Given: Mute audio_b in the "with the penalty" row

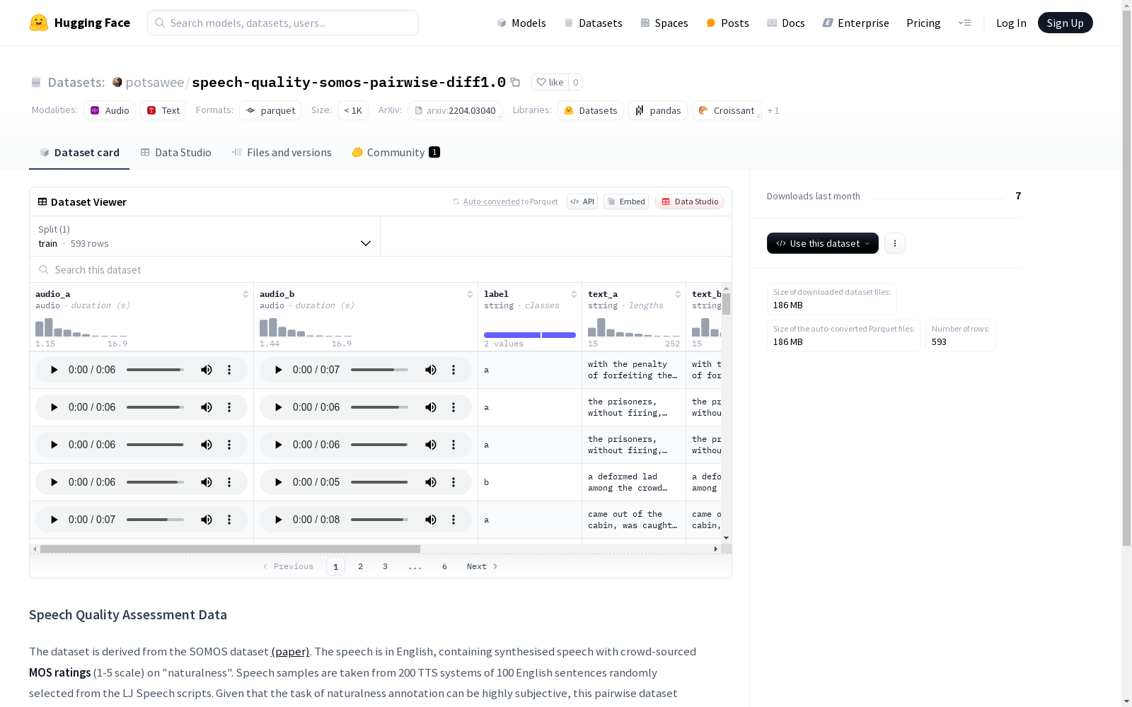Looking at the screenshot, I should 431,370.
